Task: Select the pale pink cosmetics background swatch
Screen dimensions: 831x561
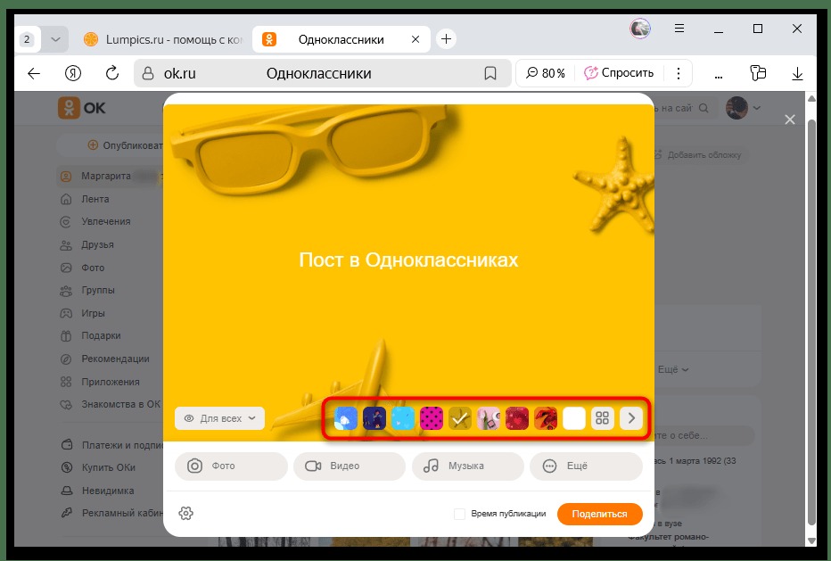Action: click(489, 418)
